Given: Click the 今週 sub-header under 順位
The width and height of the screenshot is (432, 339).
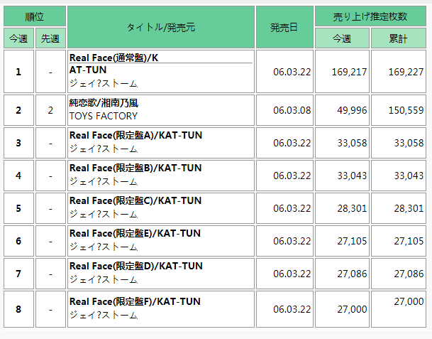Looking at the screenshot, I should click(x=18, y=38).
